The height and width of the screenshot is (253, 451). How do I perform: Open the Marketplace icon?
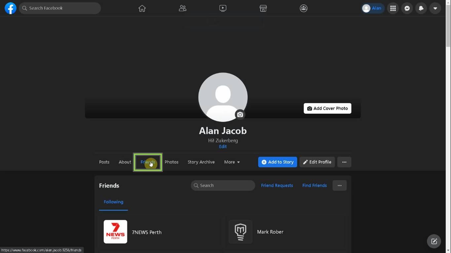pyautogui.click(x=263, y=8)
